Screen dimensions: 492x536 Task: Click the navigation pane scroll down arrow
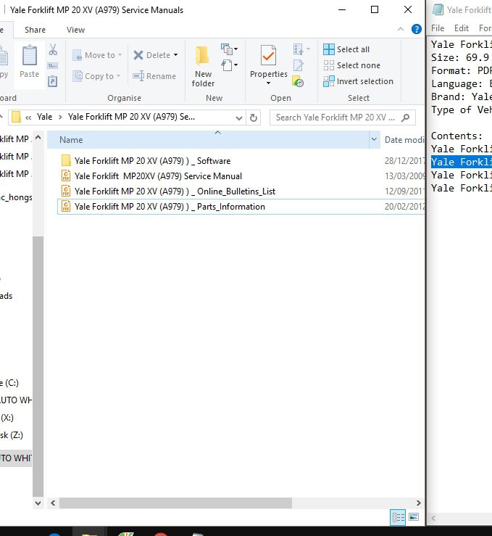(x=38, y=503)
